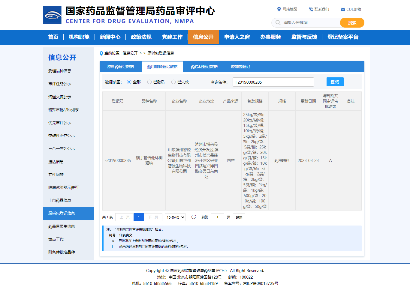This screenshot has width=410, height=290.
Task: Click the 药用辅料 specification cell
Action: (x=282, y=160)
